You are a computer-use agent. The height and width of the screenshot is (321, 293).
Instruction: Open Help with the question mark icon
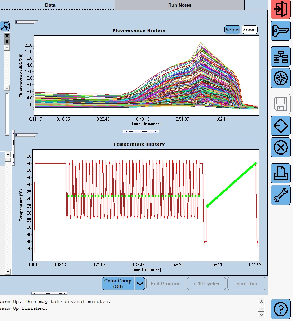[280, 309]
